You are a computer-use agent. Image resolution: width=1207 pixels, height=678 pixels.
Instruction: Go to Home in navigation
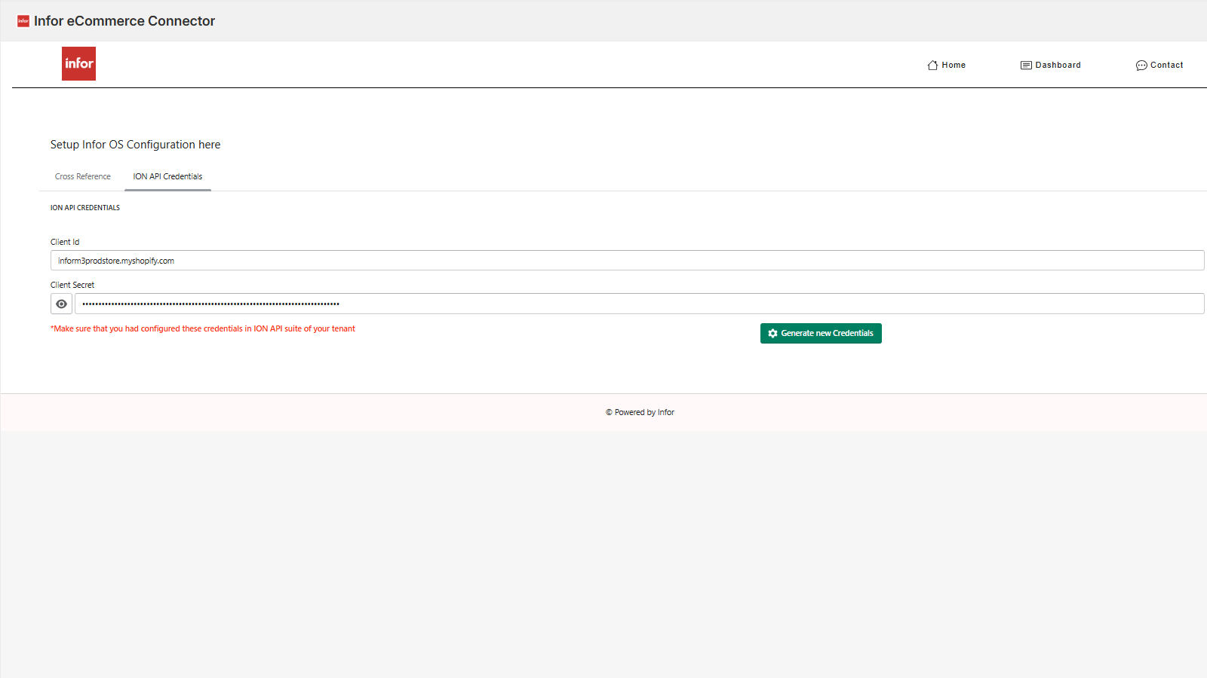[x=946, y=65]
